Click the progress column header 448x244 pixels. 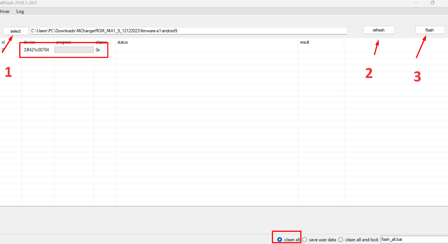click(x=64, y=42)
